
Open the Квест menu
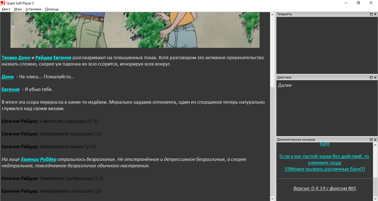click(6, 9)
